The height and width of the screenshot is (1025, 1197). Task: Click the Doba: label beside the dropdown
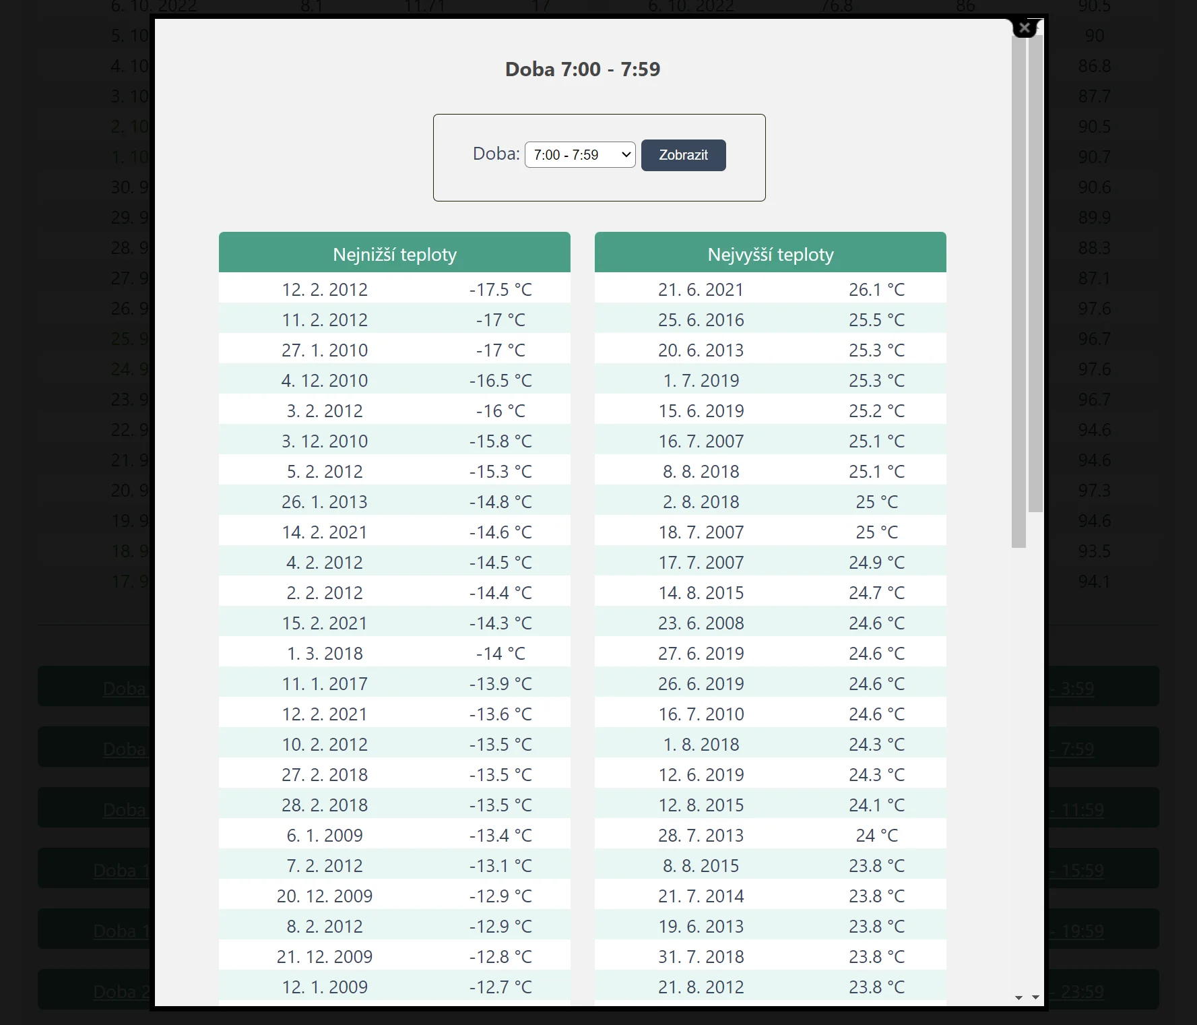[496, 154]
